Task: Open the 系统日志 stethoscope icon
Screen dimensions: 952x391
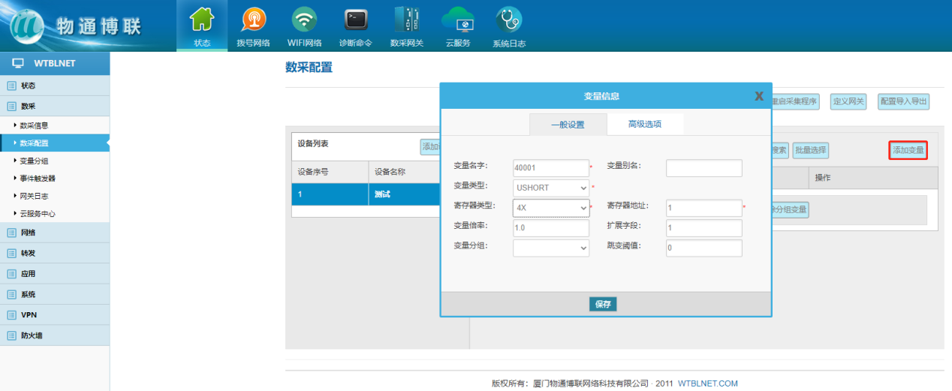Action: [x=508, y=20]
